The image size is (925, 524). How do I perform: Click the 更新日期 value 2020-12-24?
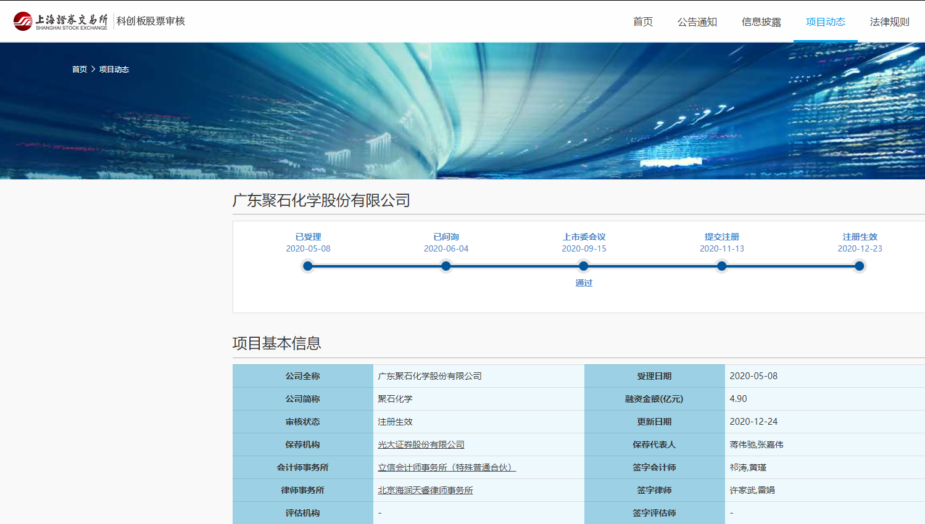753,422
